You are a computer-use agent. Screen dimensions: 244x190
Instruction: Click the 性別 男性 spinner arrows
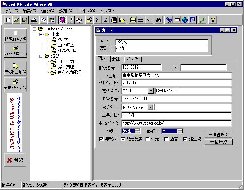[137, 131]
